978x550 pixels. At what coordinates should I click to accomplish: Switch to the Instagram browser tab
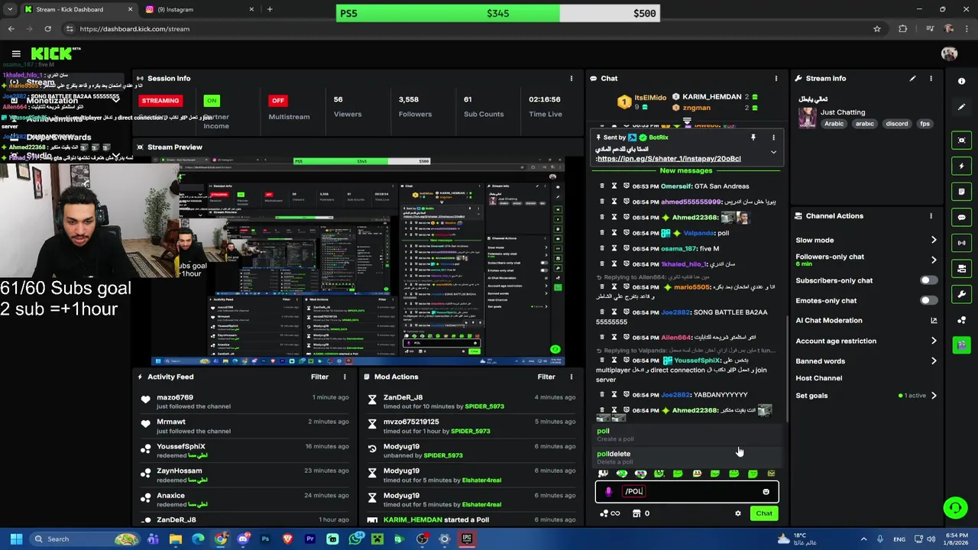coord(199,9)
